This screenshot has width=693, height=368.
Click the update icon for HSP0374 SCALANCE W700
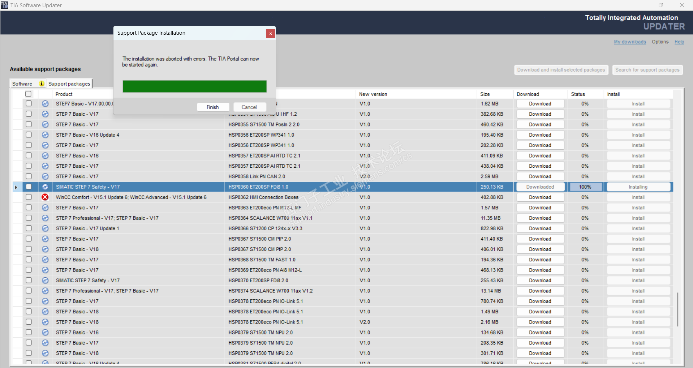pyautogui.click(x=45, y=291)
